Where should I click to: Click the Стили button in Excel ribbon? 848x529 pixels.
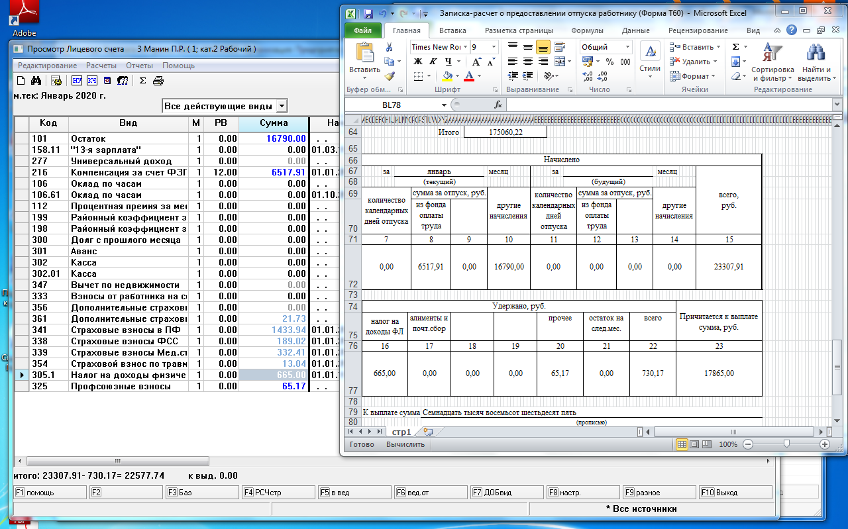pos(650,62)
